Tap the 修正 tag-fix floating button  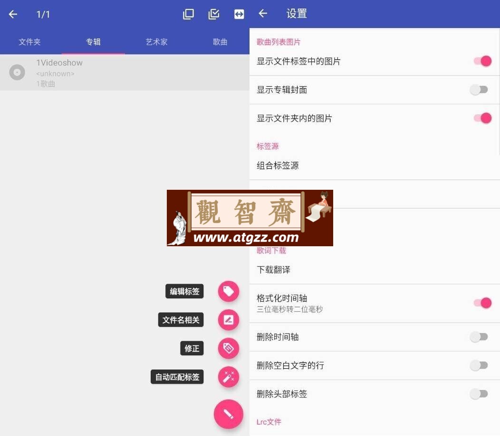(x=228, y=348)
